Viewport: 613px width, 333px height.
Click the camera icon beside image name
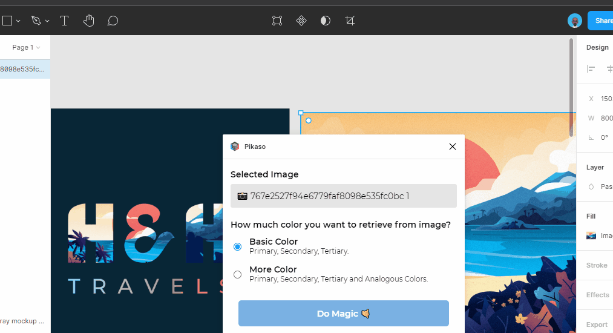243,196
